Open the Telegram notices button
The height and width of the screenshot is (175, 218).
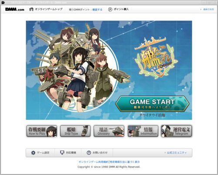coord(177,131)
